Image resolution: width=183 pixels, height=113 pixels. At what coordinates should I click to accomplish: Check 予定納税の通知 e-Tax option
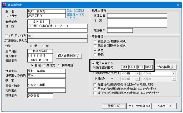pyautogui.click(x=95, y=89)
